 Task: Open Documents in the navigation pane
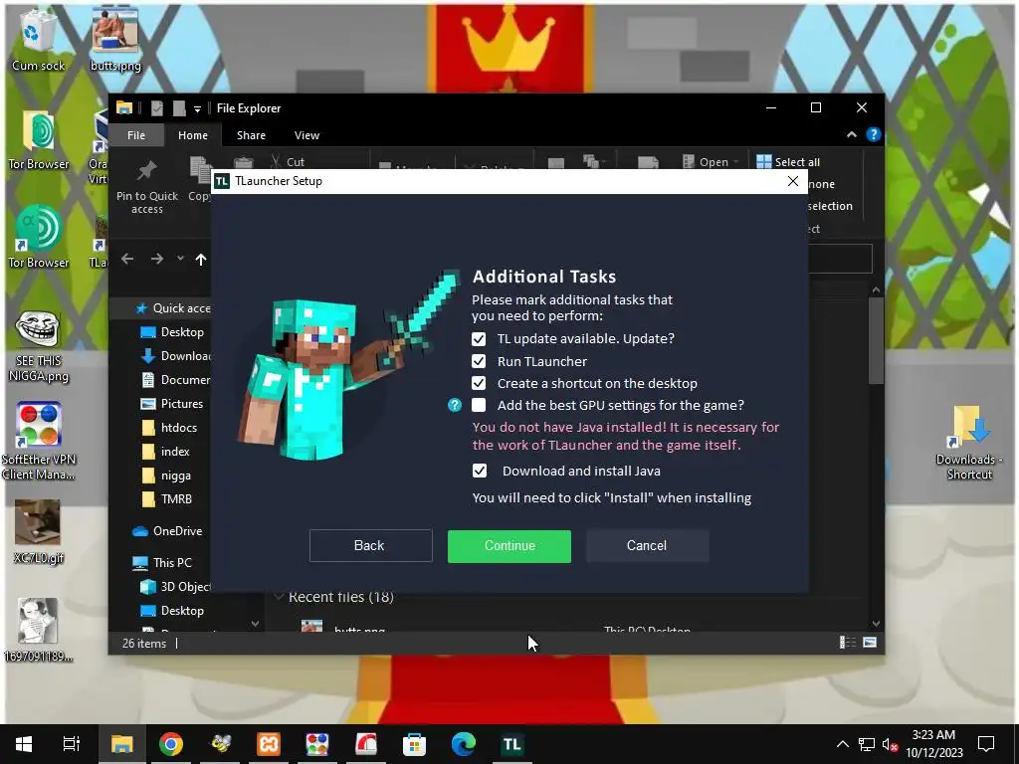pos(176,380)
